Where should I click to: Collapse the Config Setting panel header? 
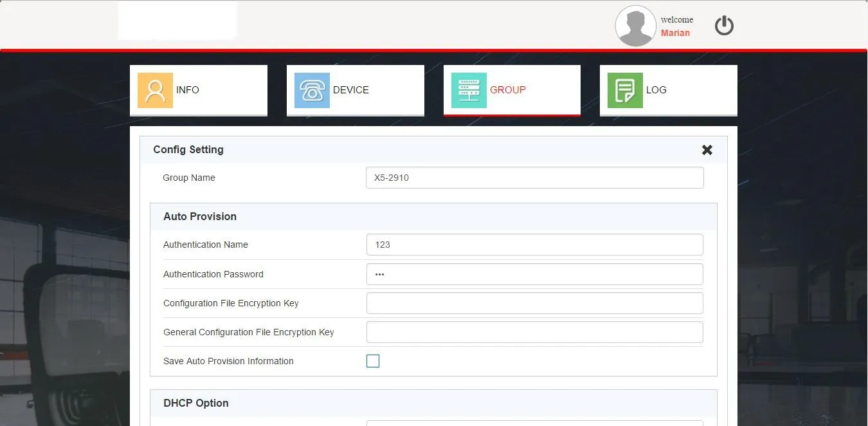tap(188, 149)
